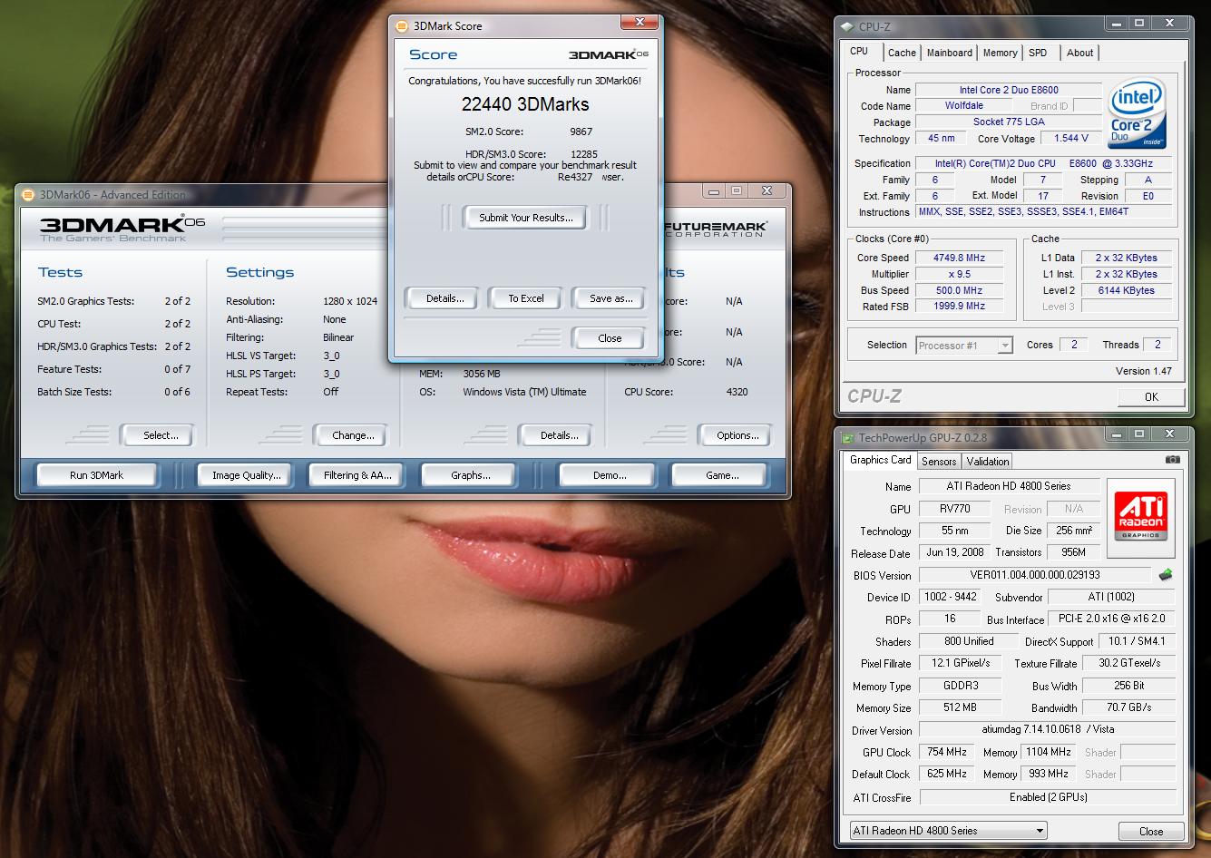Image resolution: width=1211 pixels, height=858 pixels.
Task: Select the Graphics Card tab in GPU-Z
Action: pos(880,460)
